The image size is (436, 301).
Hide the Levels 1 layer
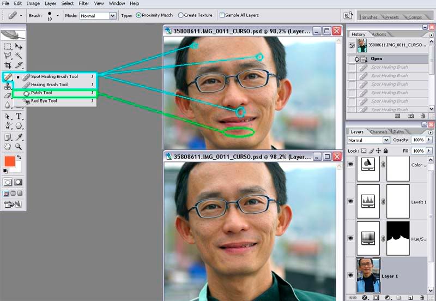(350, 202)
